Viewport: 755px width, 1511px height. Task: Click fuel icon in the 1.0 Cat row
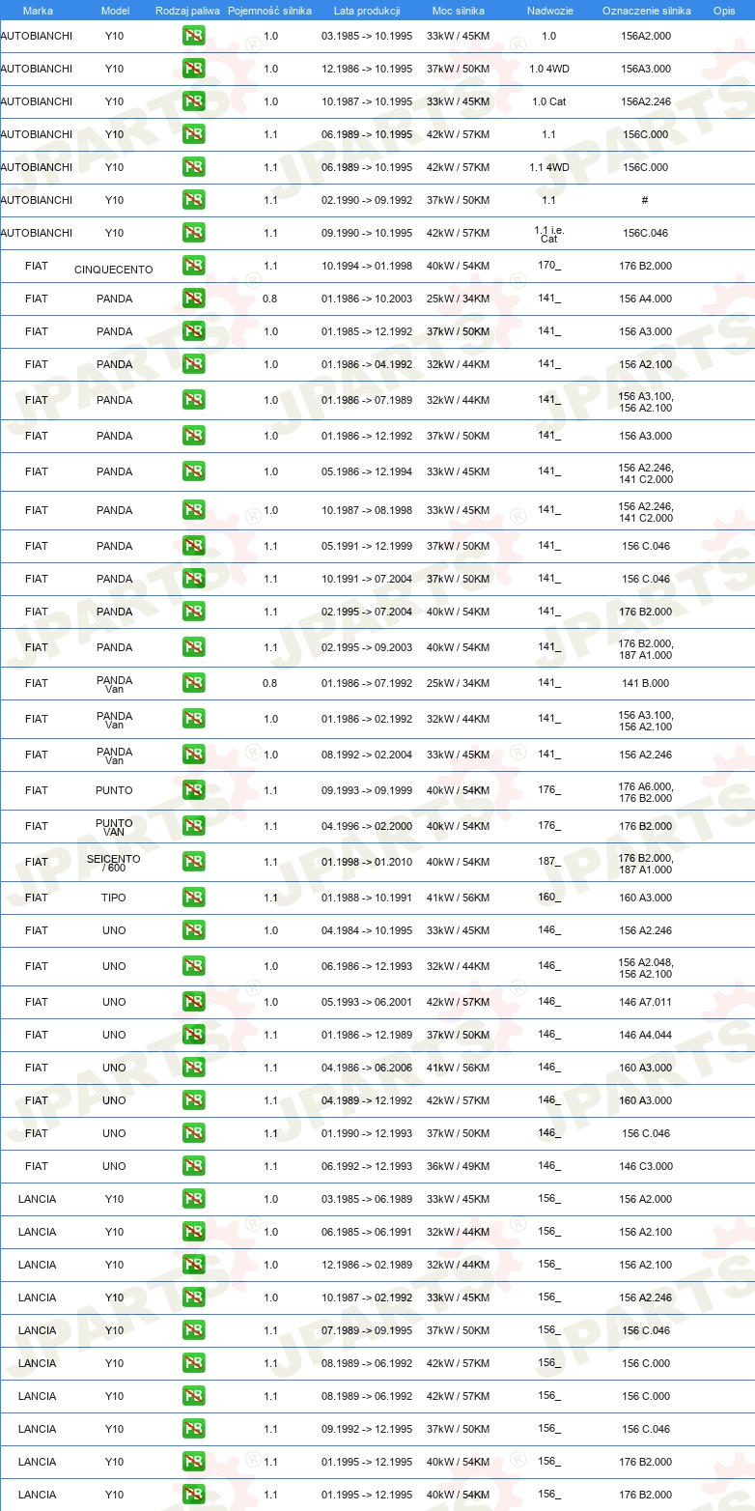click(x=193, y=101)
